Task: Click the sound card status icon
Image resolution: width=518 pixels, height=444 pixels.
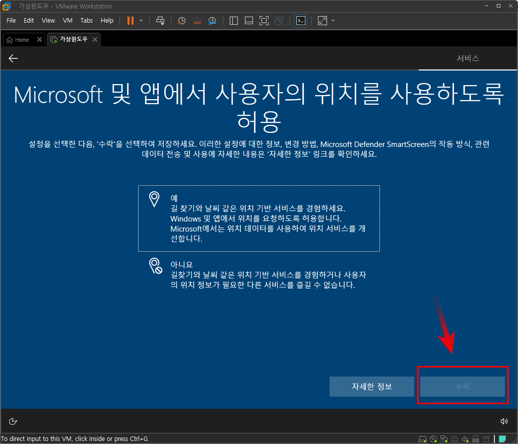Action: pyautogui.click(x=465, y=439)
